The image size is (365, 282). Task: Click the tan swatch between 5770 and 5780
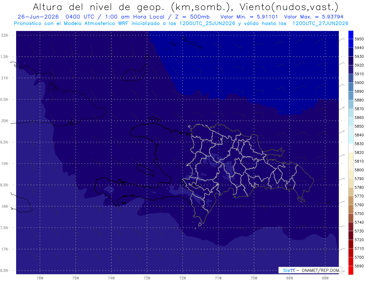(x=351, y=192)
